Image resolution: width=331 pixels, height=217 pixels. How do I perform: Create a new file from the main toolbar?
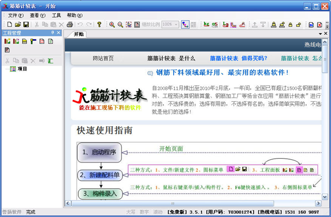coord(9,24)
